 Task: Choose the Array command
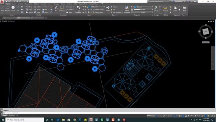45,12
